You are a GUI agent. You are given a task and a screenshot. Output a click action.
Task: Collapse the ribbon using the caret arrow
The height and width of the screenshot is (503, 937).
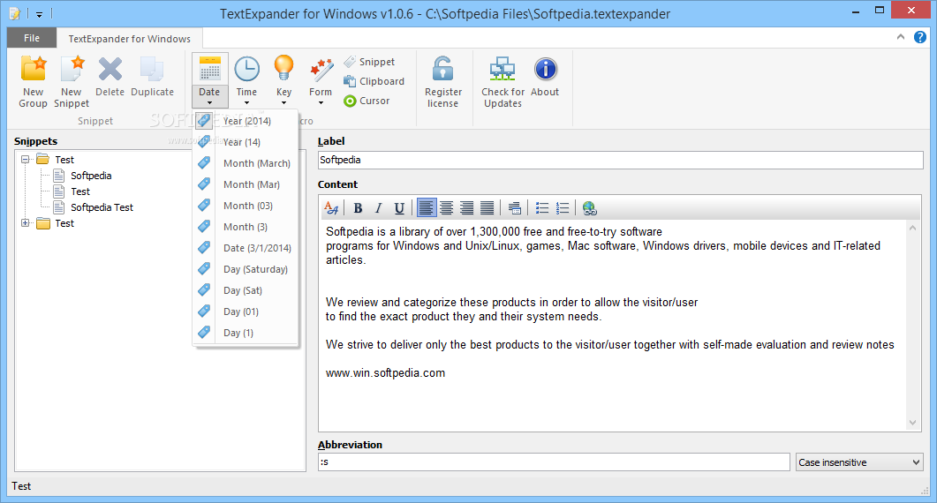(901, 37)
